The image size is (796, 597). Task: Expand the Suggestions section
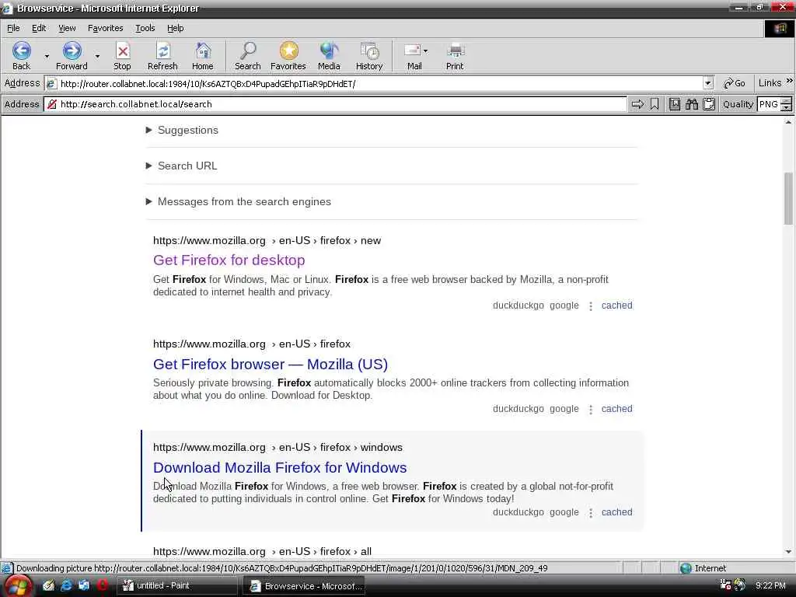tap(182, 130)
